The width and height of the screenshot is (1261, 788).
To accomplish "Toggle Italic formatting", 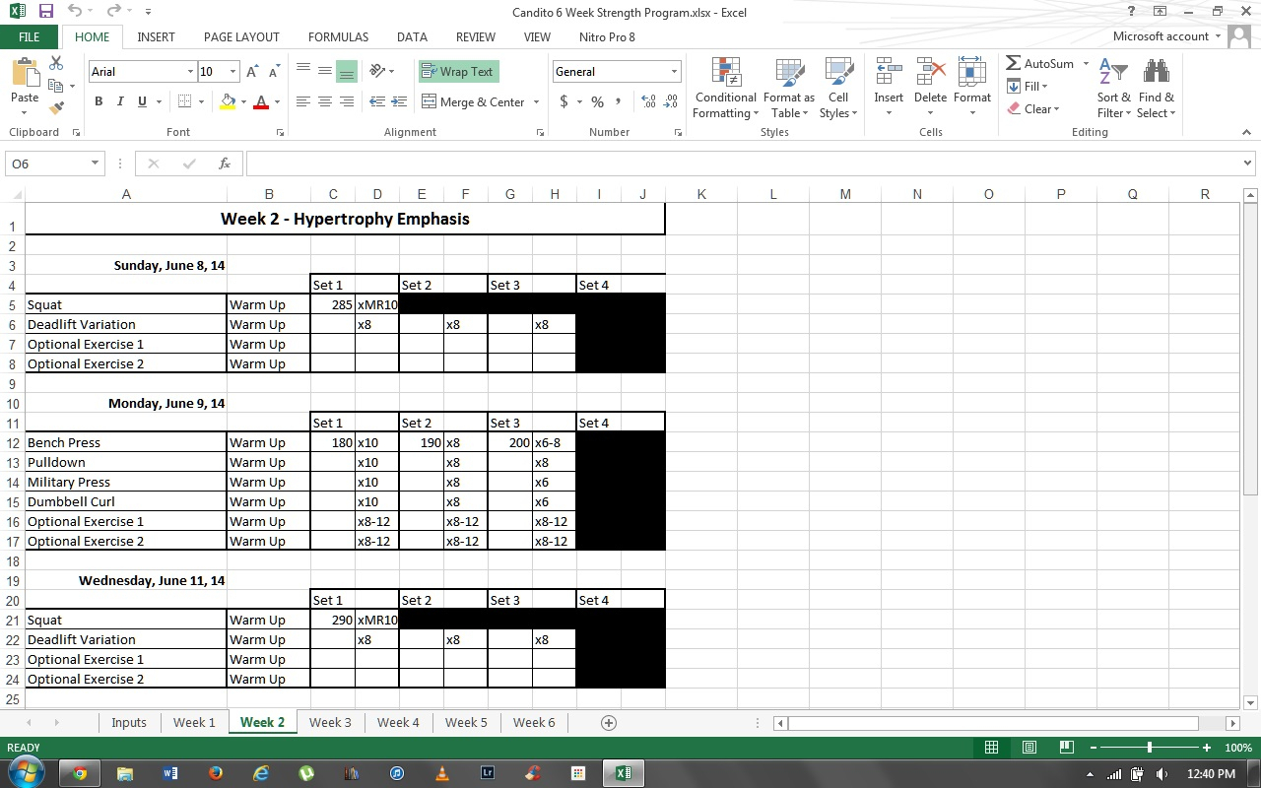I will click(x=120, y=101).
